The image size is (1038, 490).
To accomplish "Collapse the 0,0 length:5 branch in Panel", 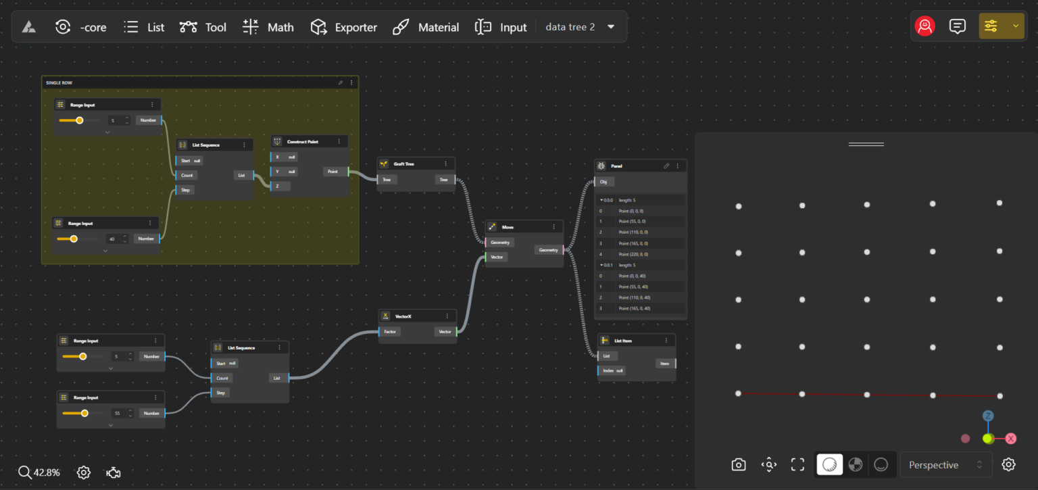I will pyautogui.click(x=601, y=199).
